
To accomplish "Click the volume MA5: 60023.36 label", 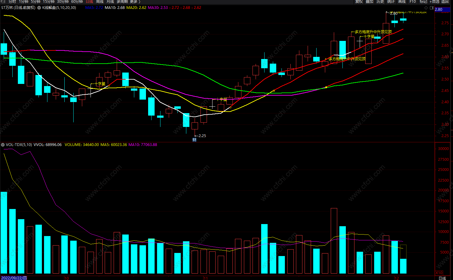I will tap(114, 145).
